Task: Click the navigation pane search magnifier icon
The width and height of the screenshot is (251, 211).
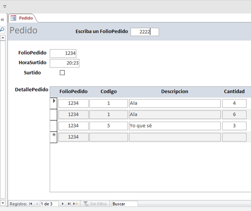Action: (x=2, y=30)
